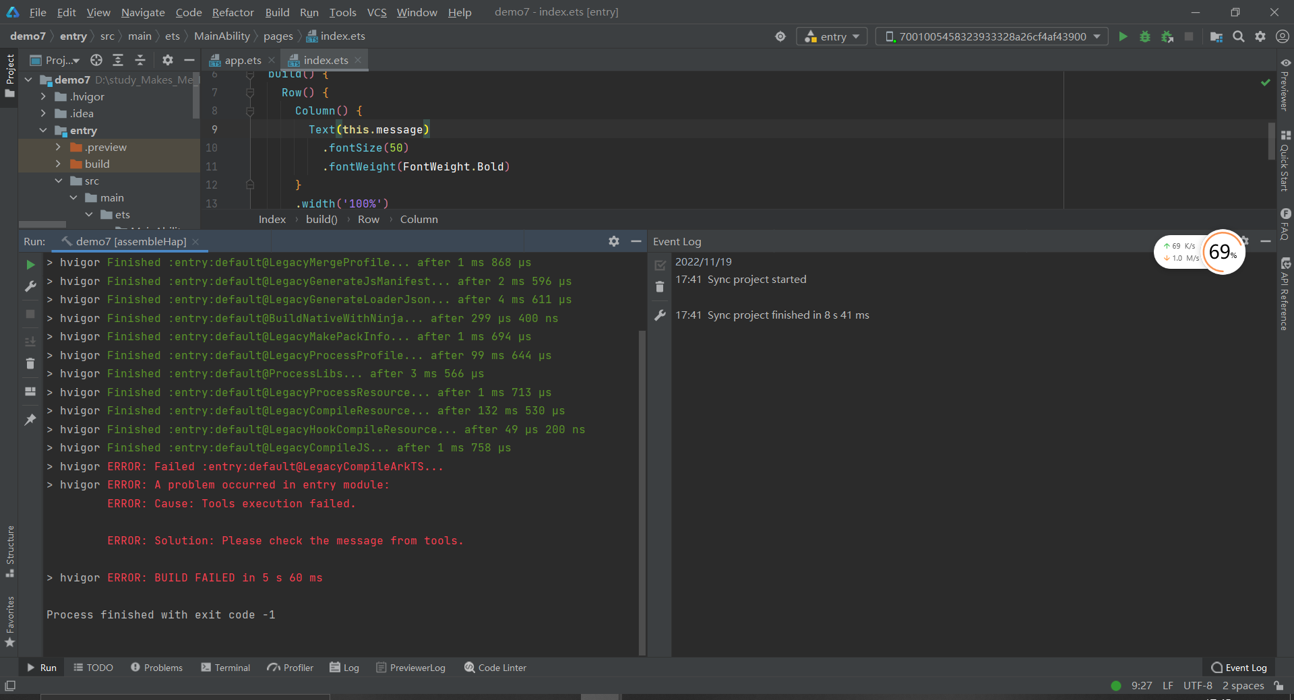This screenshot has height=700, width=1294.
Task: Open the device selector dropdown
Action: click(991, 36)
